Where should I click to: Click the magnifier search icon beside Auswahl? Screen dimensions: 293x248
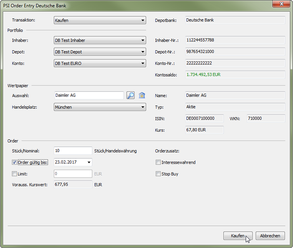(x=130, y=96)
